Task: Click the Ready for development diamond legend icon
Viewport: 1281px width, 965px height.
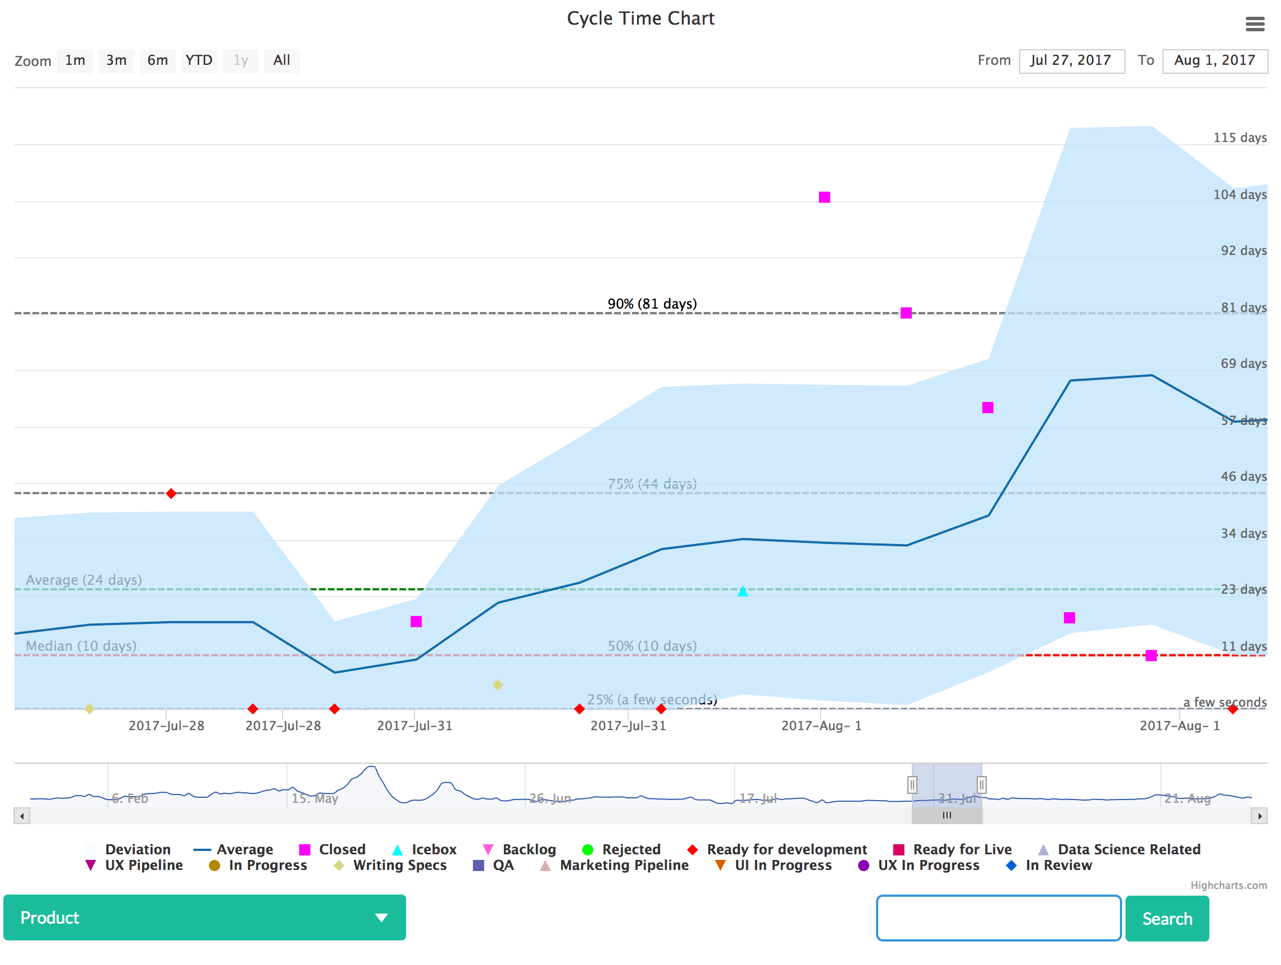Action: tap(693, 850)
